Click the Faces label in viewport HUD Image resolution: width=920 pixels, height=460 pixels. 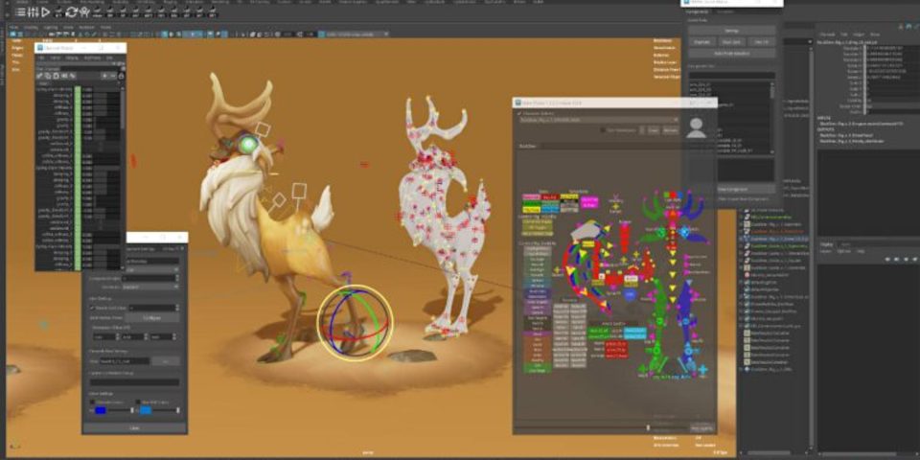(17, 55)
